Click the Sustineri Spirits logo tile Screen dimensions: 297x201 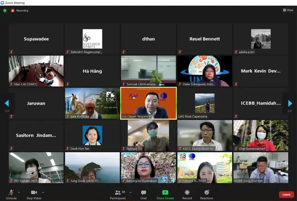click(x=92, y=39)
